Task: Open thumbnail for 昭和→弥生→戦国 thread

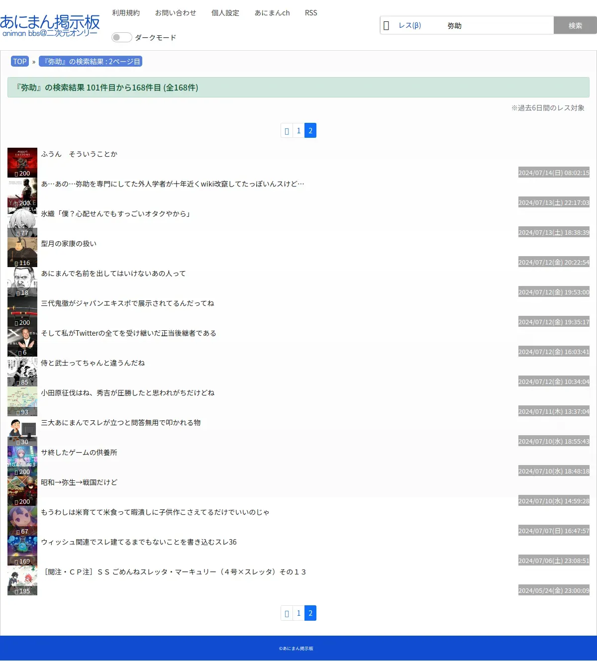Action: pyautogui.click(x=22, y=491)
